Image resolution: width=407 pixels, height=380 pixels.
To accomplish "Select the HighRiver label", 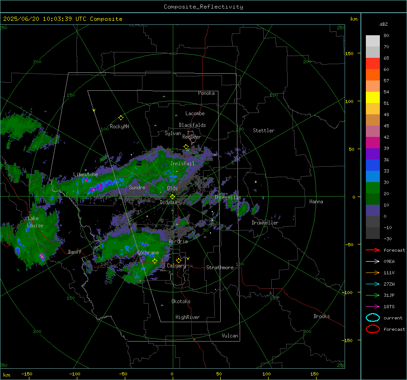I will [x=188, y=317].
